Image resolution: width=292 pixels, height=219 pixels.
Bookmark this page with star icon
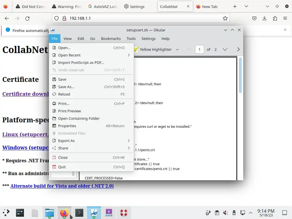pos(225,18)
